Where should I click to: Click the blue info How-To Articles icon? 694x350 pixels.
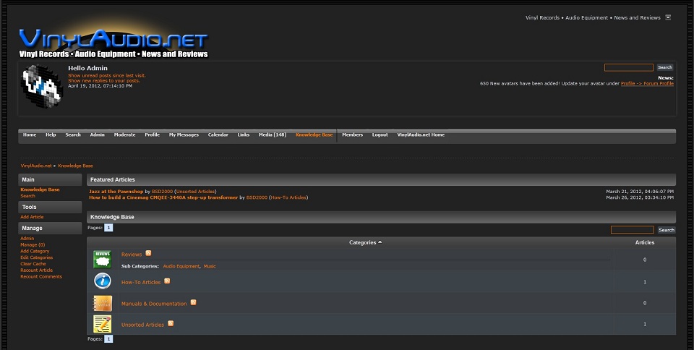coord(102,281)
